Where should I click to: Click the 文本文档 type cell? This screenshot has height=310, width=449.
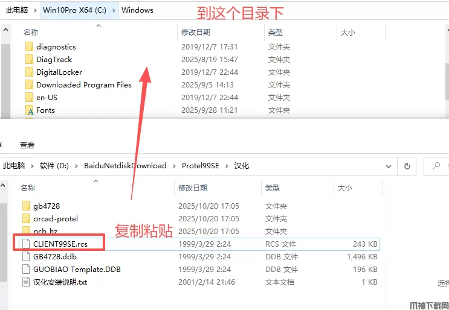point(280,282)
